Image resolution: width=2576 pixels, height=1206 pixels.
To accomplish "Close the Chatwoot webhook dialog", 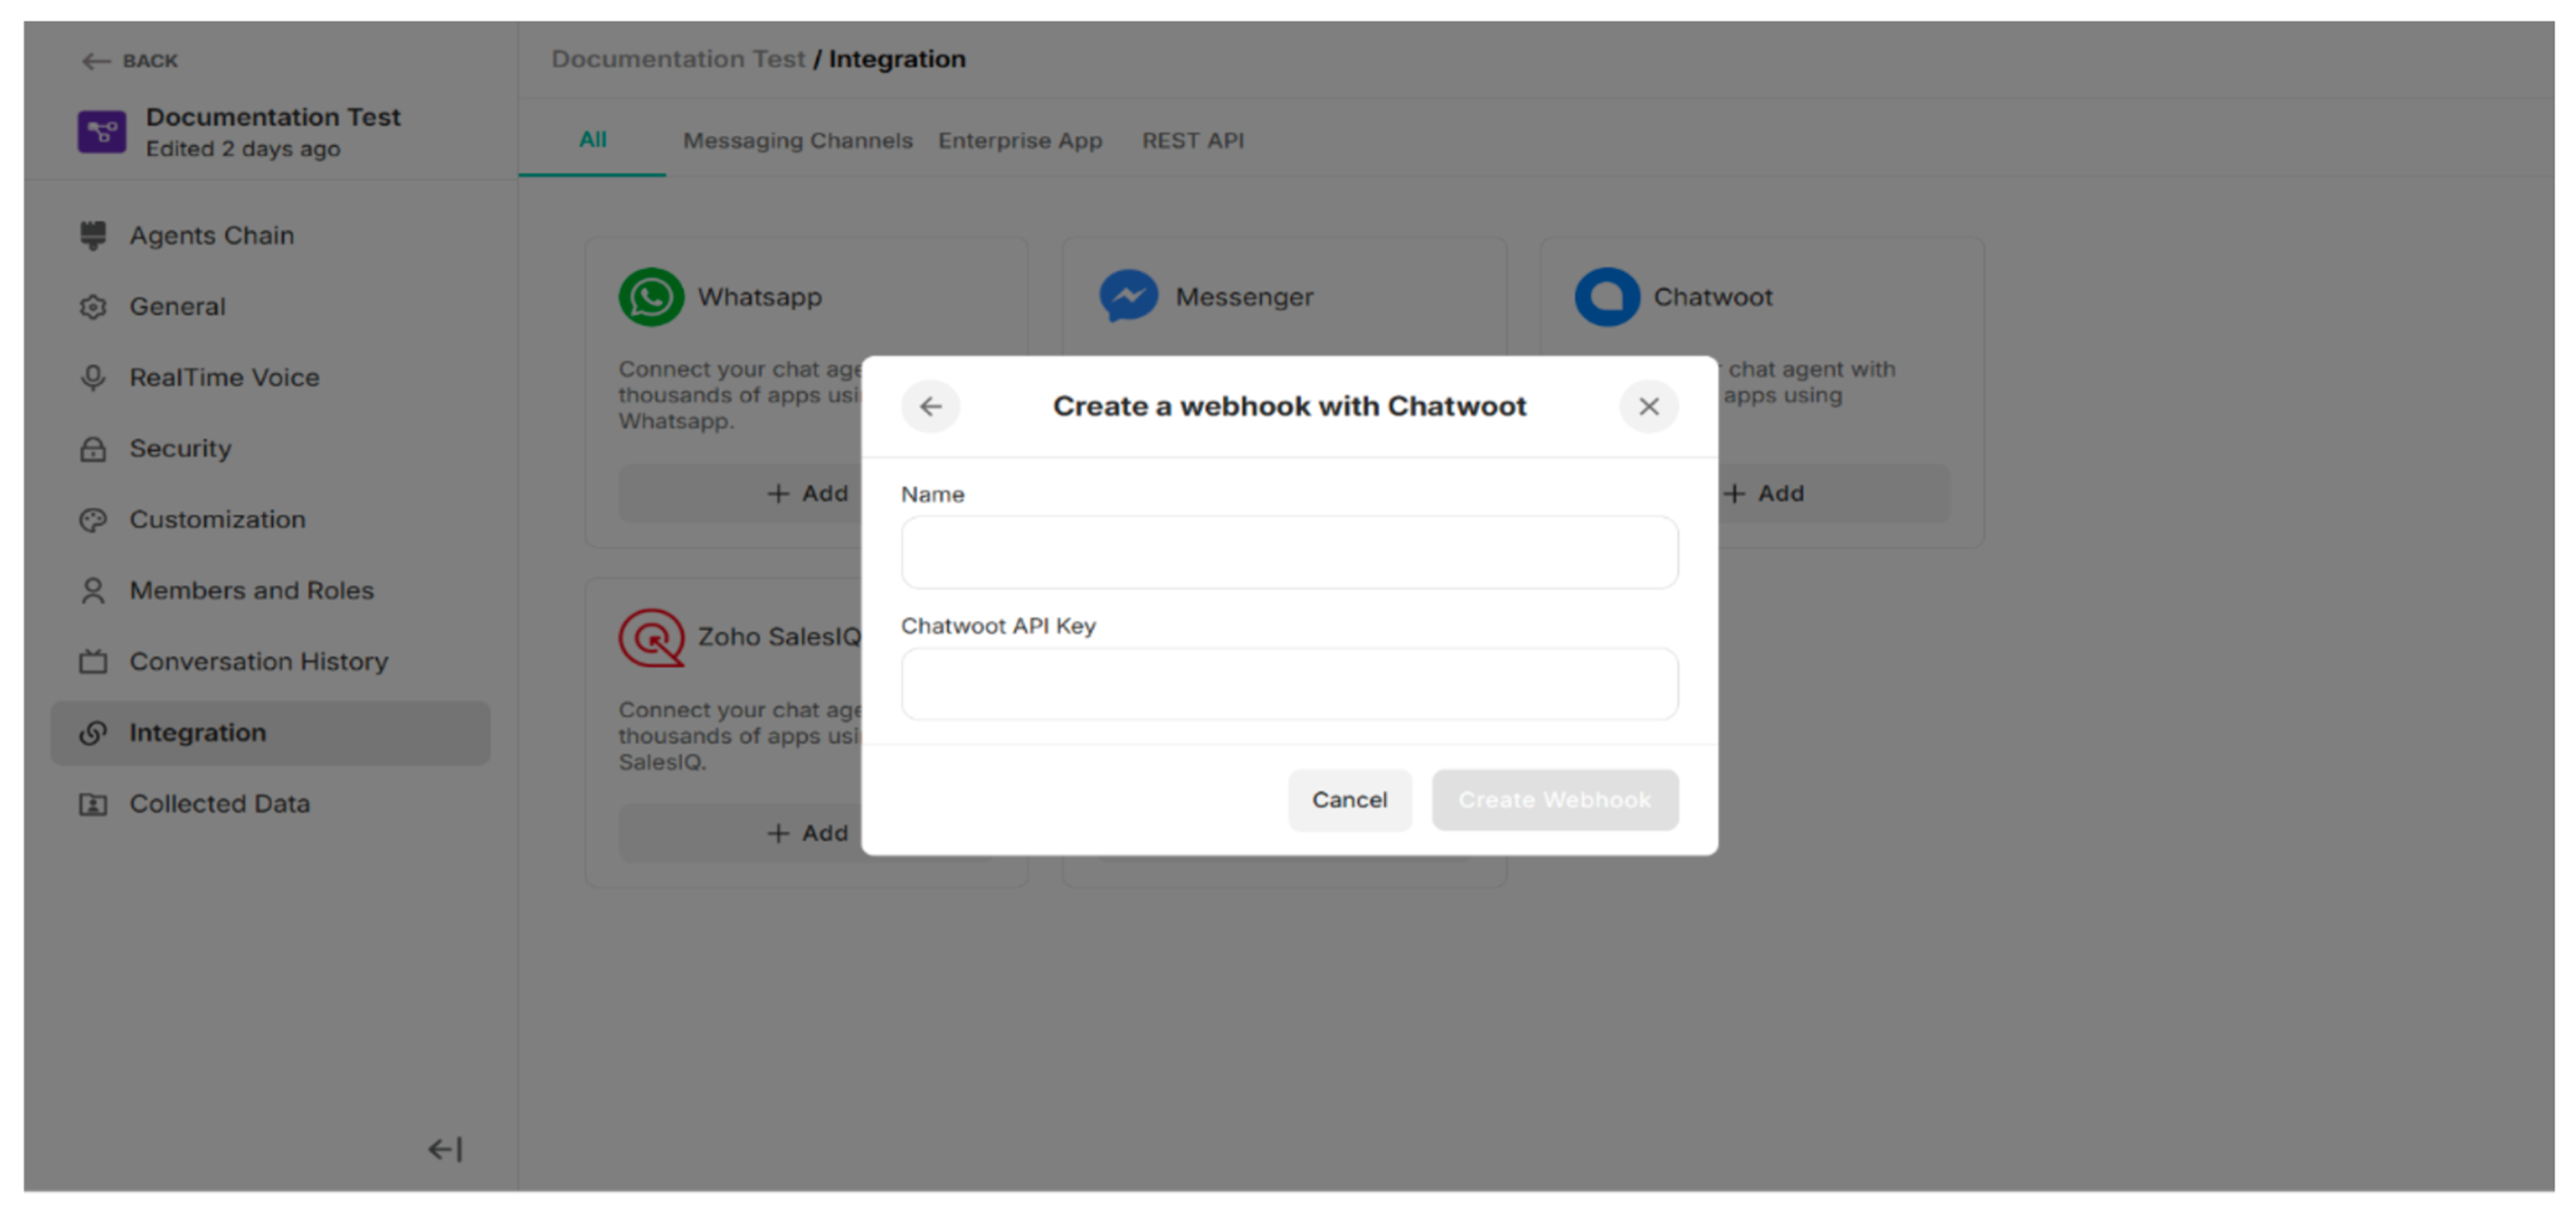I will click(1648, 406).
